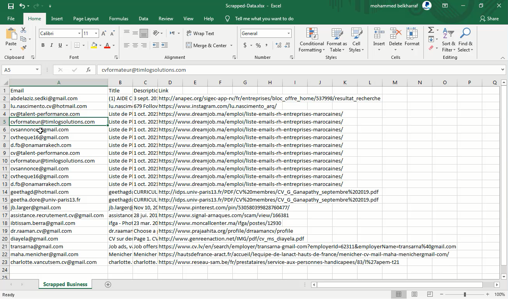Click the Borders icon
Viewport: 508px width, 299px height.
click(77, 46)
